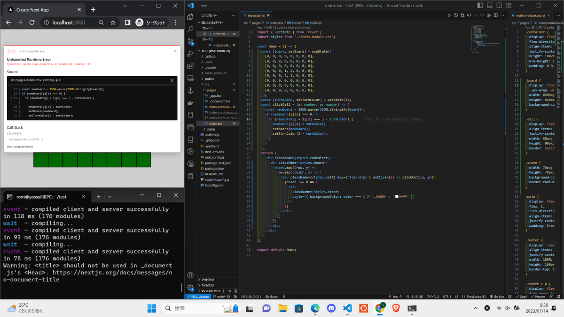
Task: Click Show collapsed frames in the error overlay
Action: [x=20, y=147]
